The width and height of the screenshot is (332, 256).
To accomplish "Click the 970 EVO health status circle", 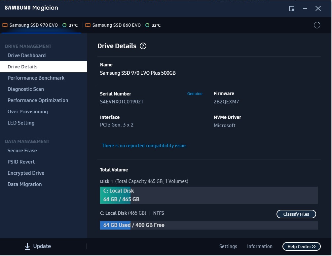I will [x=64, y=25].
